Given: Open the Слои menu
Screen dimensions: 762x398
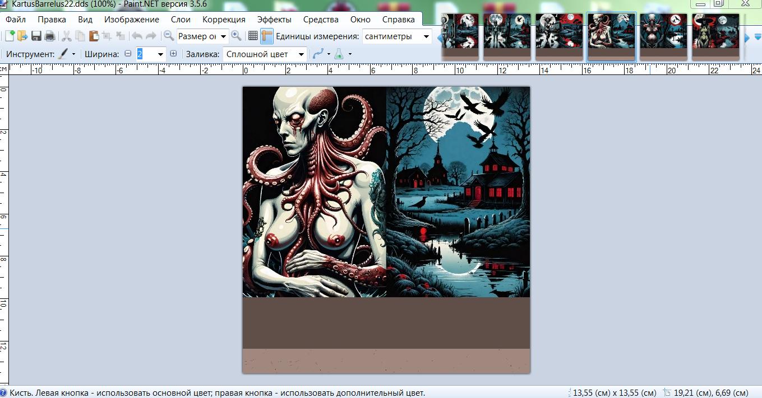Looking at the screenshot, I should pyautogui.click(x=181, y=19).
